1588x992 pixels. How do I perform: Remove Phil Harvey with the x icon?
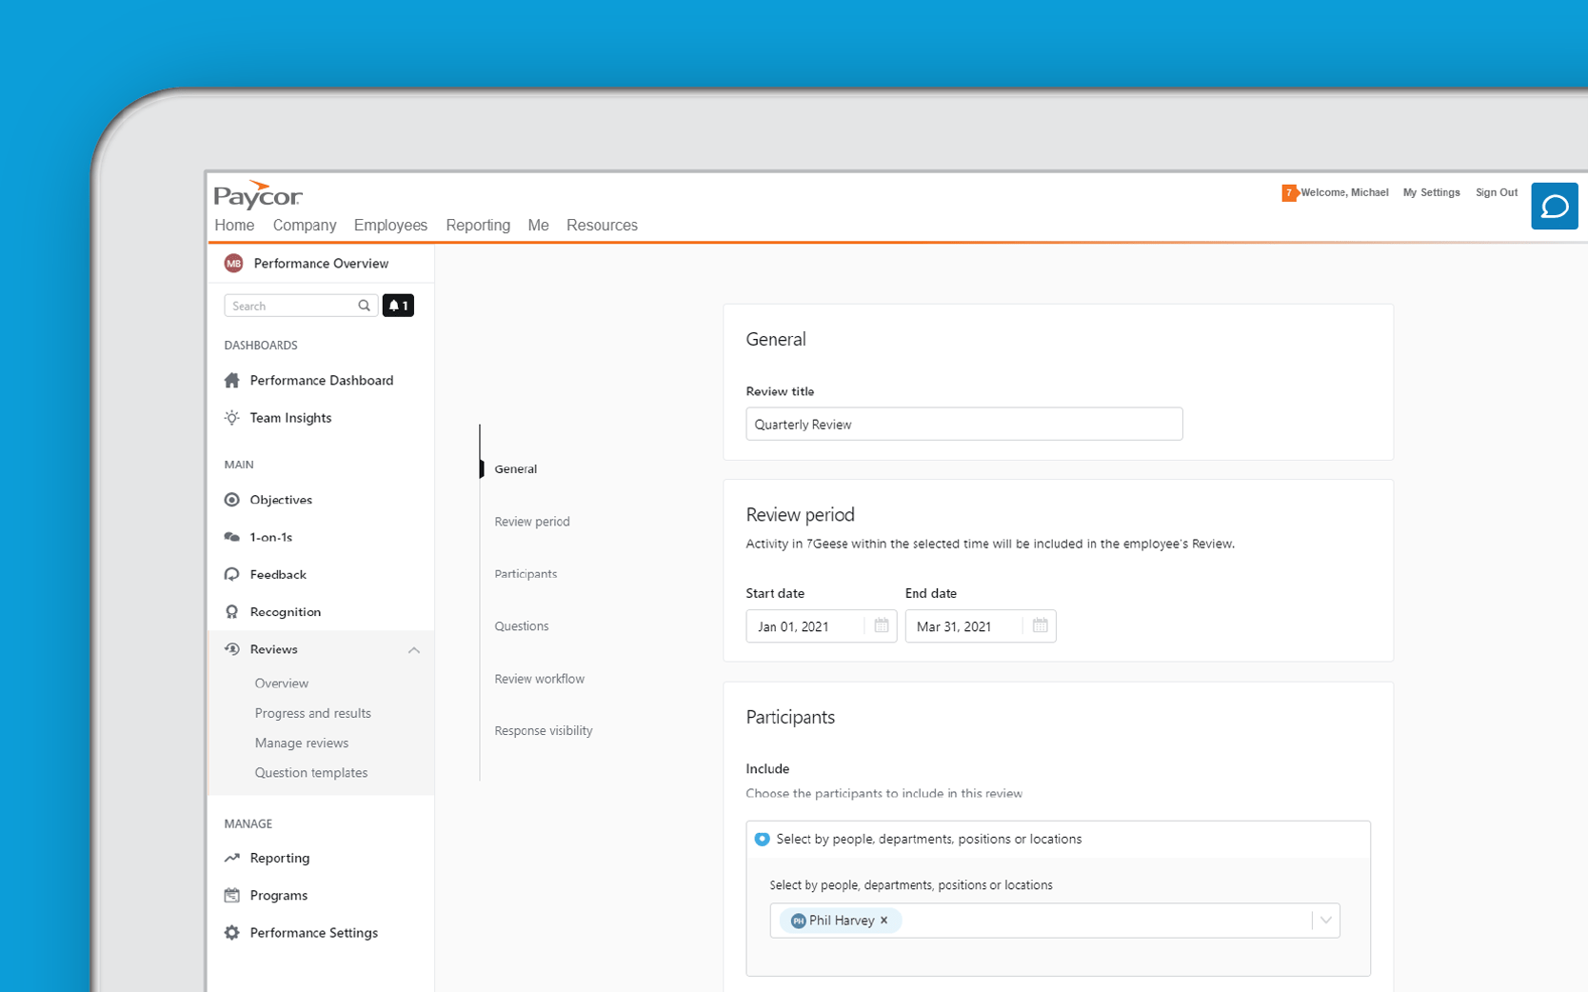pos(884,921)
